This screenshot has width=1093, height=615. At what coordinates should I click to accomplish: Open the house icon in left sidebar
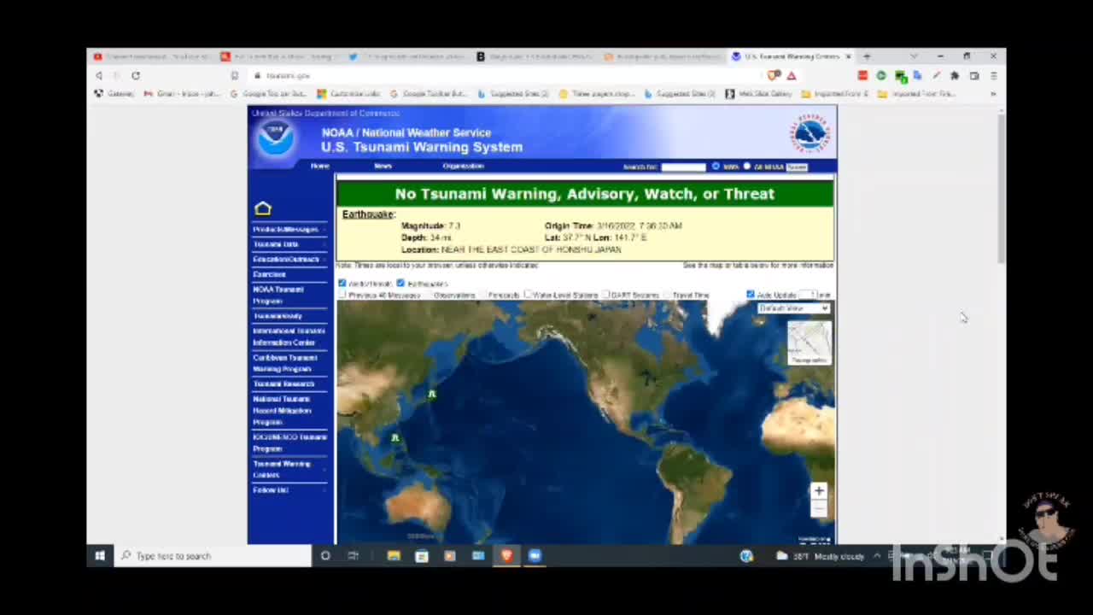(263, 208)
